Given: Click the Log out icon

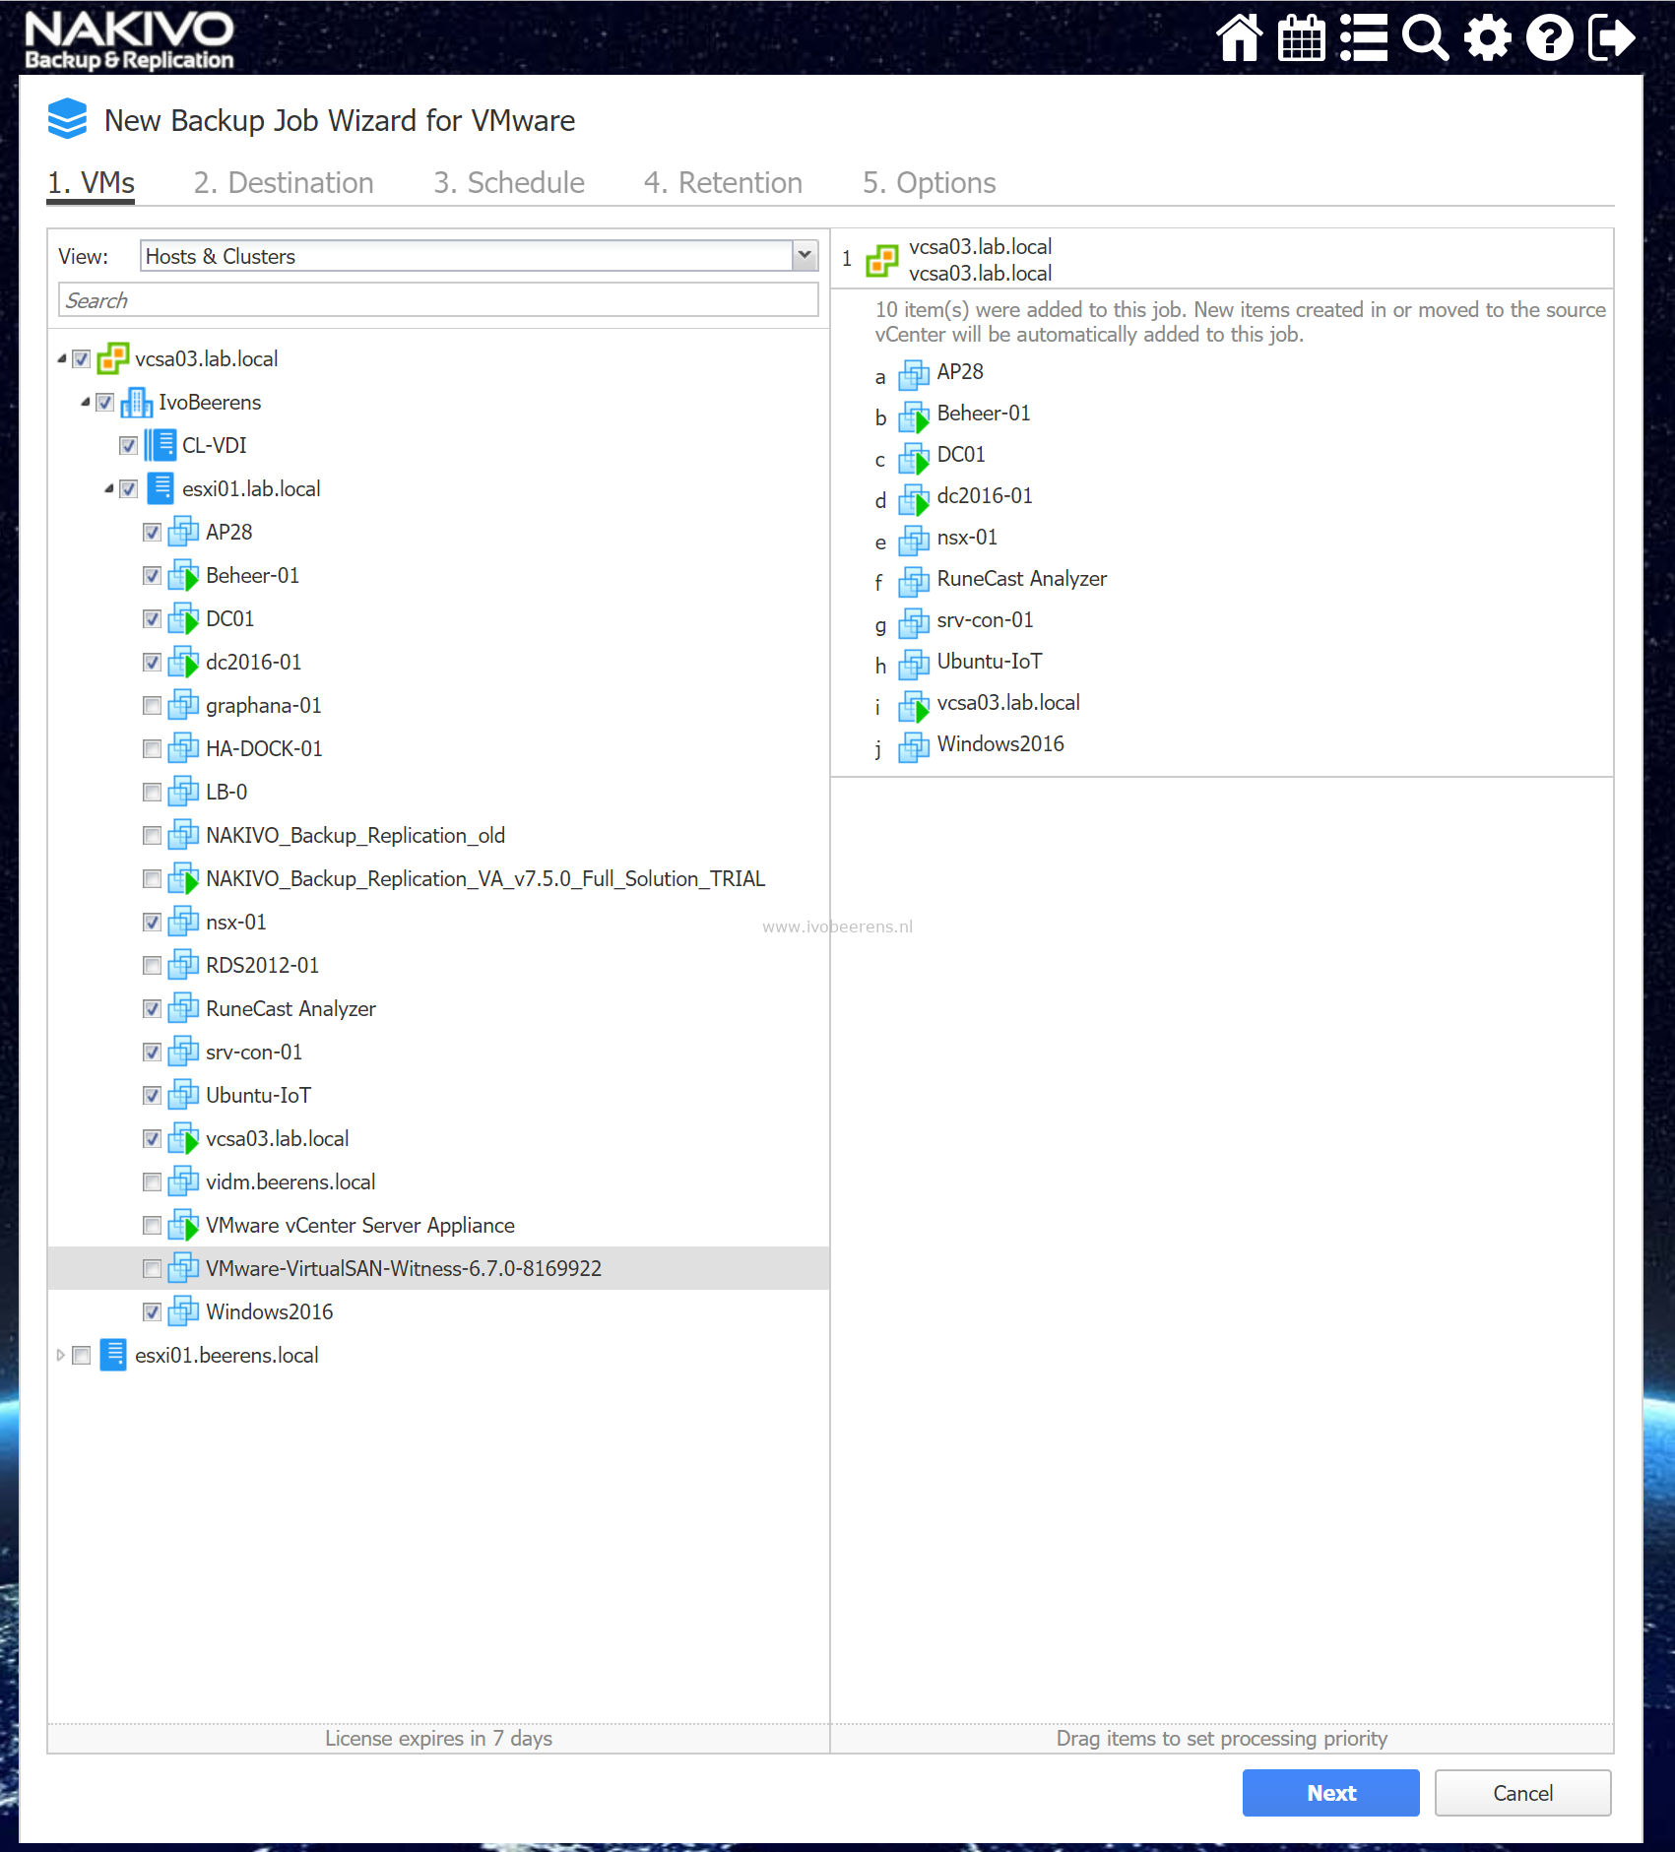Looking at the screenshot, I should (1612, 38).
